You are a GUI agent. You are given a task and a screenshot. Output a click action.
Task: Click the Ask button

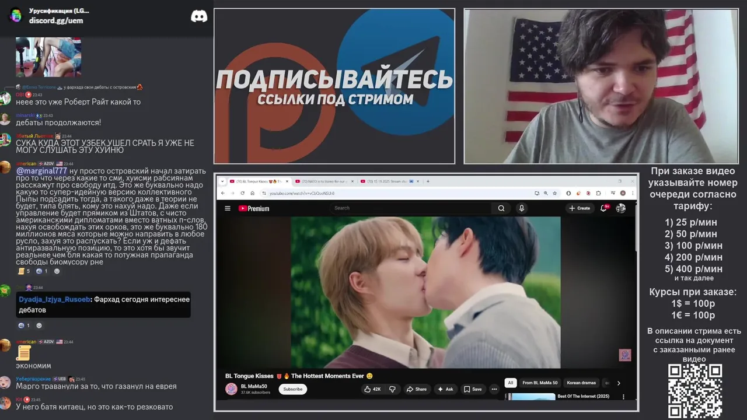pos(445,389)
